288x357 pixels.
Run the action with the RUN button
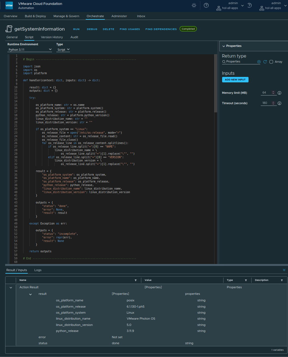point(76,29)
